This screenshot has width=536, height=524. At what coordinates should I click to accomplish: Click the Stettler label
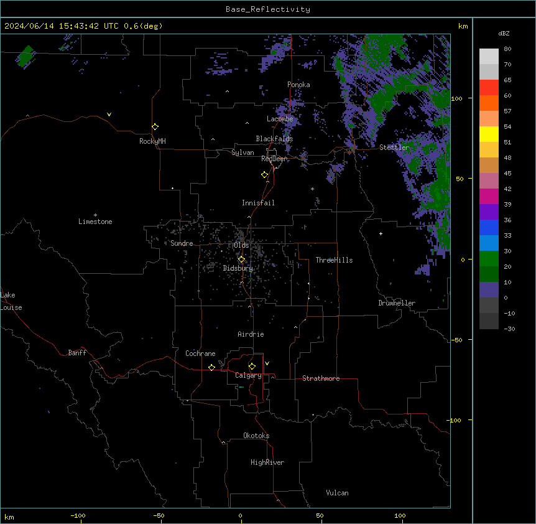tap(394, 147)
